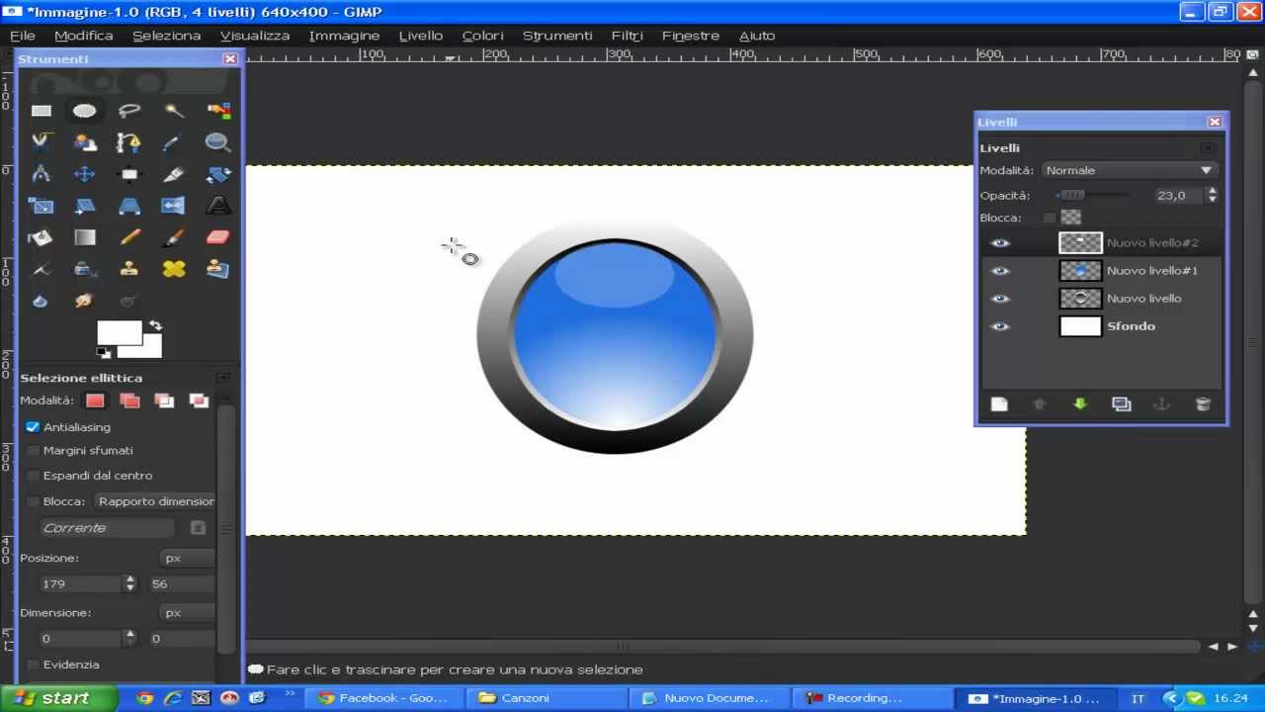The height and width of the screenshot is (712, 1265).
Task: Switch to Canzoni taskbar window
Action: coord(546,698)
